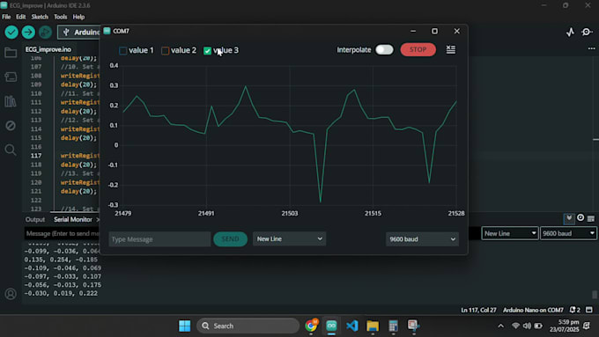Screen dimensions: 599x337
Task: Click the volume speaker tray icon
Action: tap(527, 326)
